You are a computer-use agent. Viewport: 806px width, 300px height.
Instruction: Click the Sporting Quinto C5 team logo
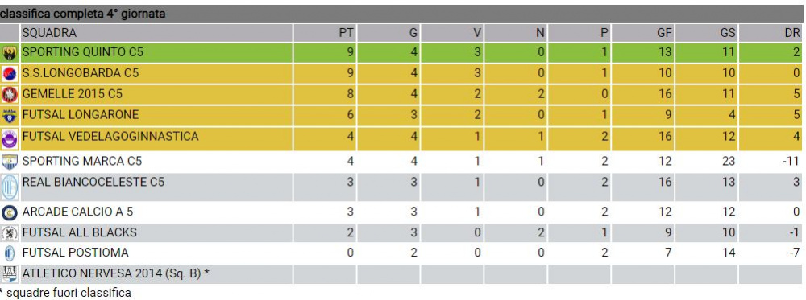[10, 53]
